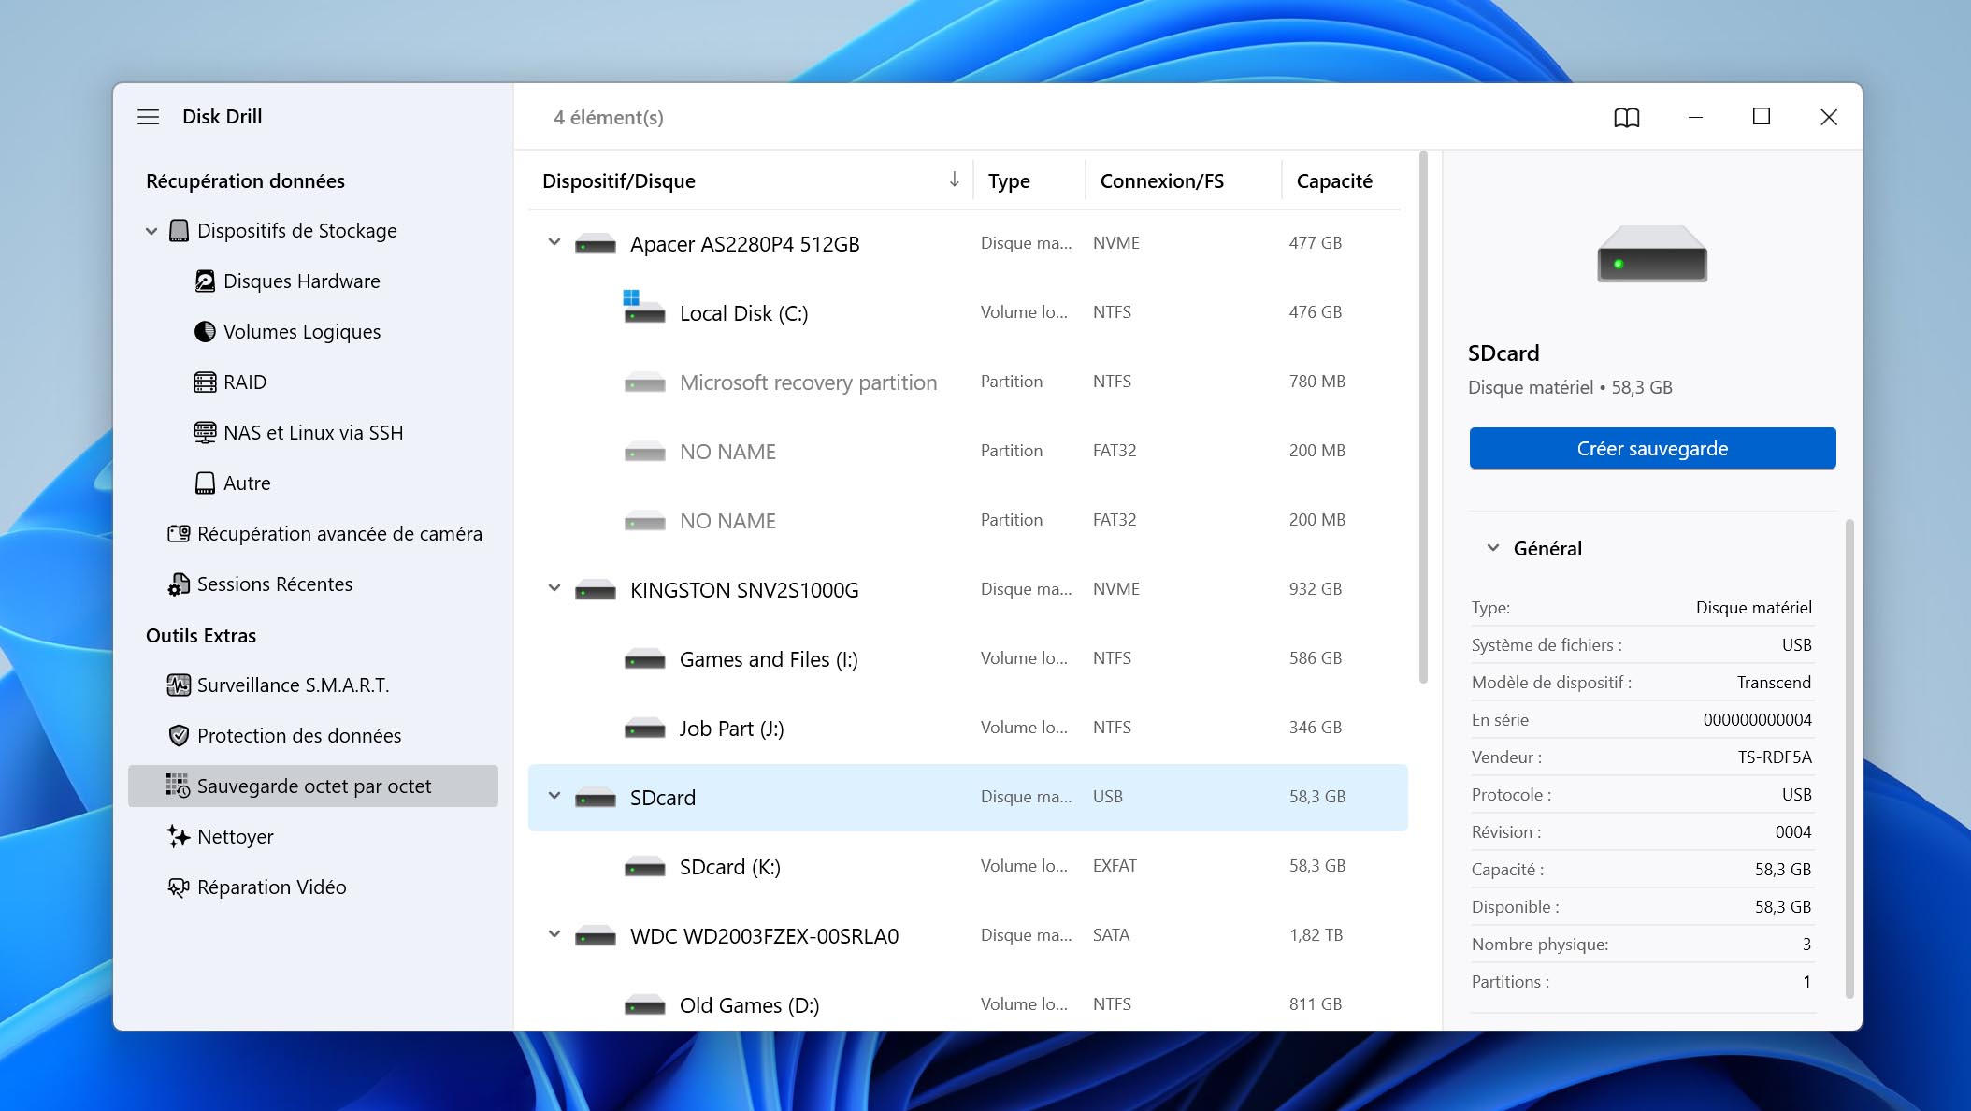Select Récupération avancée de caméra

(x=313, y=534)
